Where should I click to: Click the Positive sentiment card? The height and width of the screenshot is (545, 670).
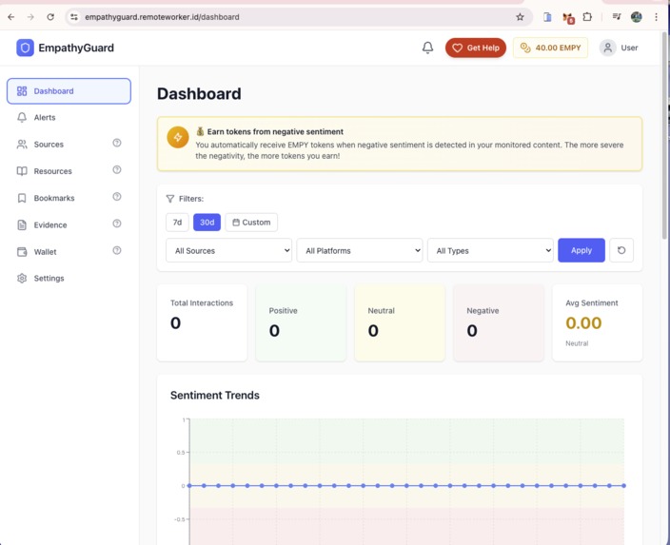(301, 322)
